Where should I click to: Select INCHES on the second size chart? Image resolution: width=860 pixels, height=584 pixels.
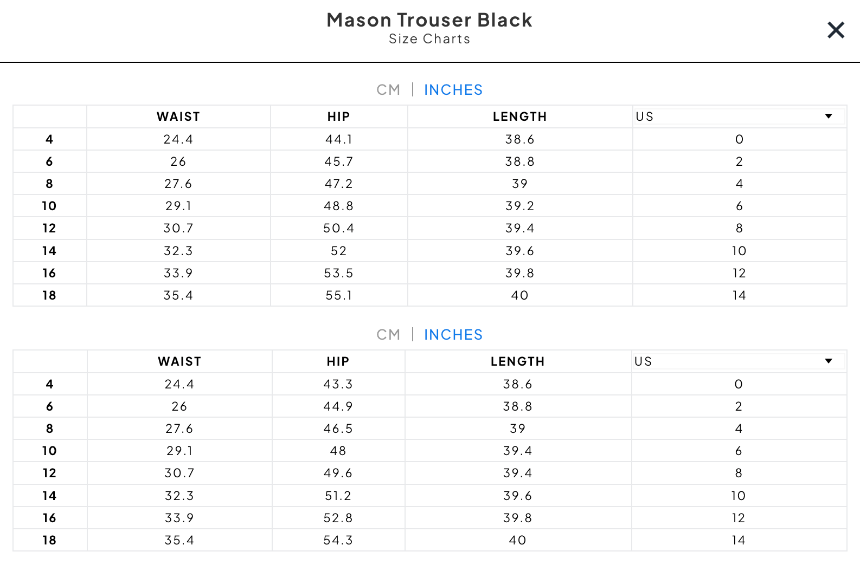[453, 335]
